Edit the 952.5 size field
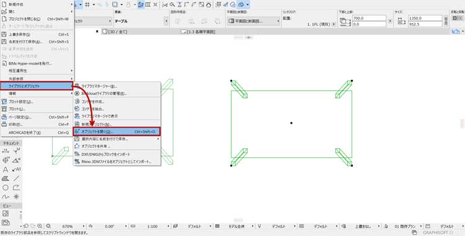This screenshot has height=236, width=465. pyautogui.click(x=425, y=24)
